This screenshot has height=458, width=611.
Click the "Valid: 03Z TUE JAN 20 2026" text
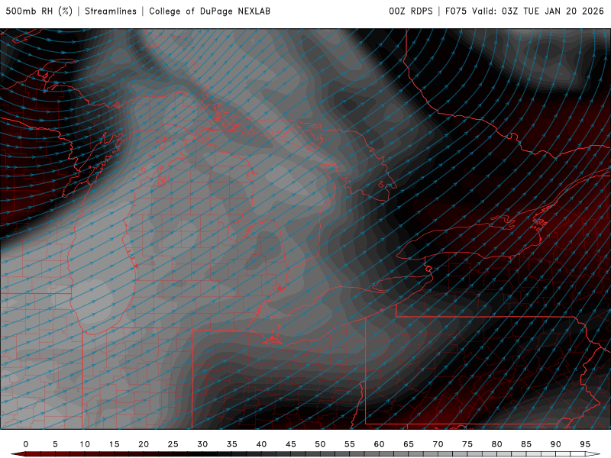538,11
